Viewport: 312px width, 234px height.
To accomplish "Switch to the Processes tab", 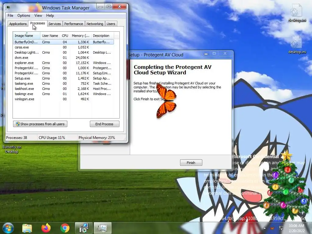I will click(37, 23).
